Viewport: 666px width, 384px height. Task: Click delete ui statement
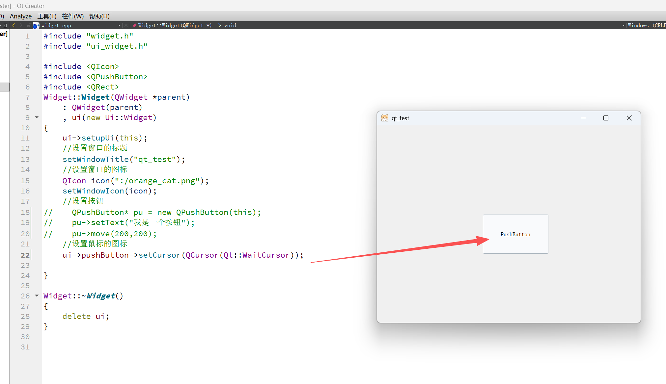pyautogui.click(x=86, y=316)
